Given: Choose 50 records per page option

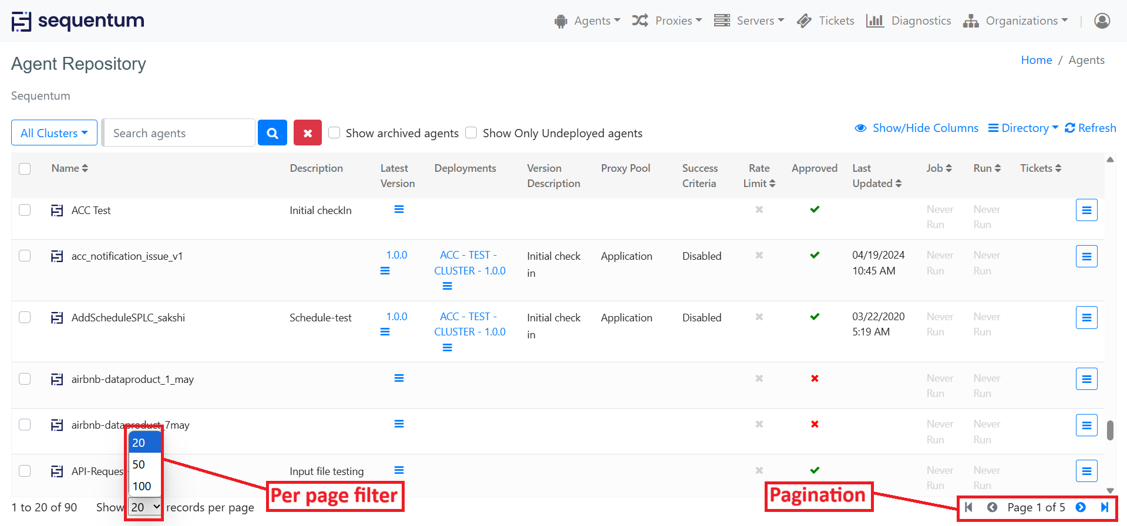Looking at the screenshot, I should 139,464.
